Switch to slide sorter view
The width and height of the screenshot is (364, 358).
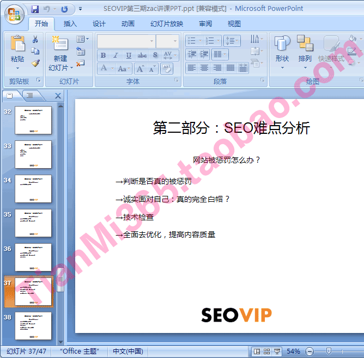(266, 351)
